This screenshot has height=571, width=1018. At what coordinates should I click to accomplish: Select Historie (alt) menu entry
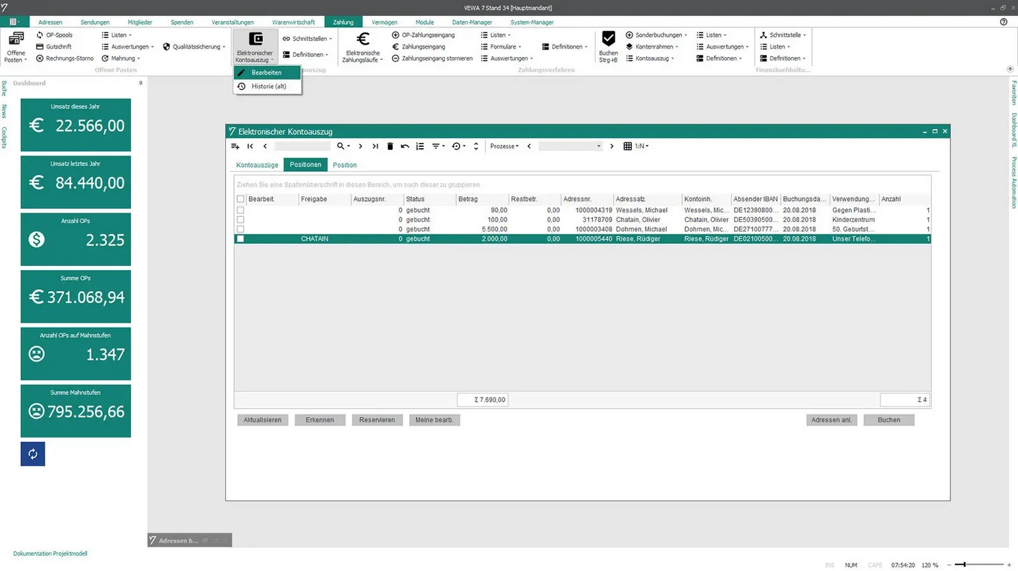(268, 86)
